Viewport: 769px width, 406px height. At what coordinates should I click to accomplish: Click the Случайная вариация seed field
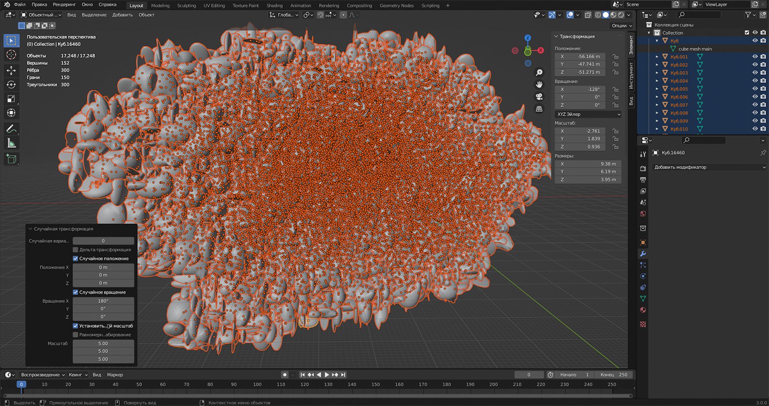[x=103, y=241]
